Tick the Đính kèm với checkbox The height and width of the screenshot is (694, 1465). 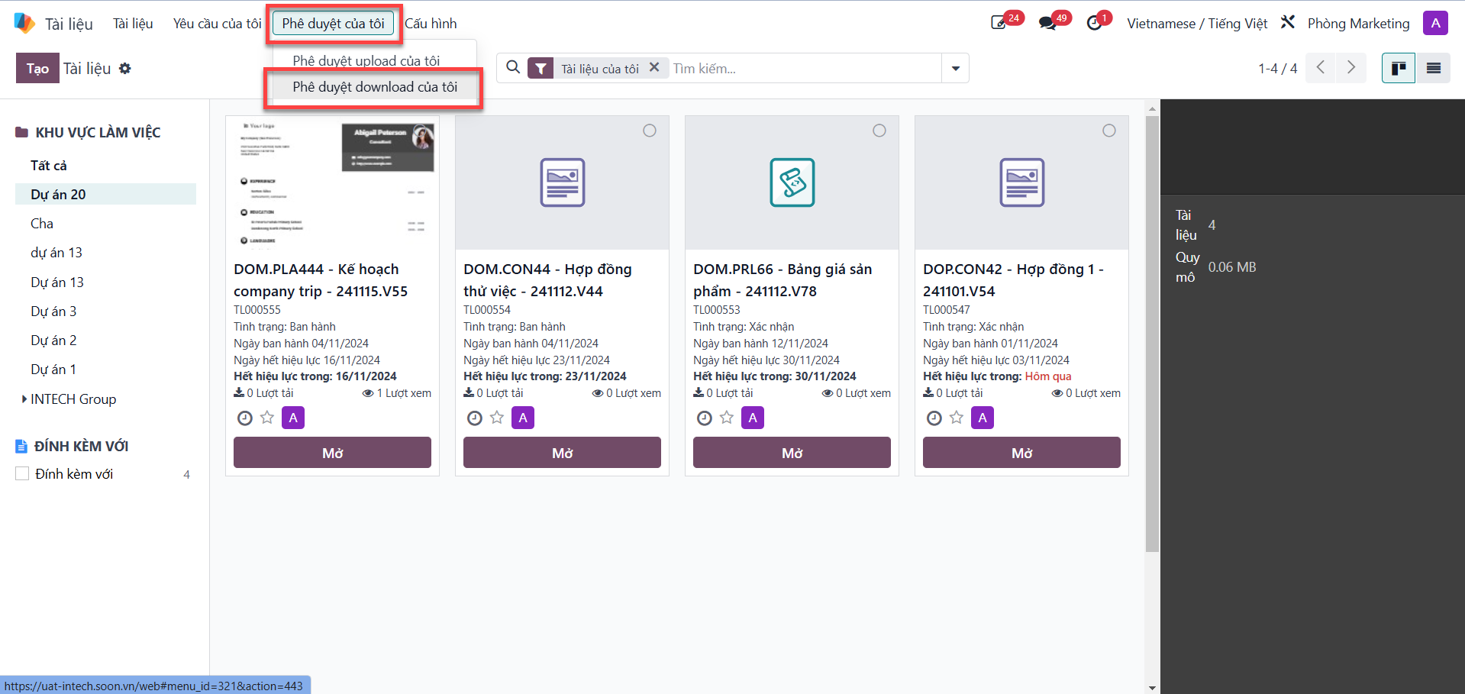tap(22, 473)
